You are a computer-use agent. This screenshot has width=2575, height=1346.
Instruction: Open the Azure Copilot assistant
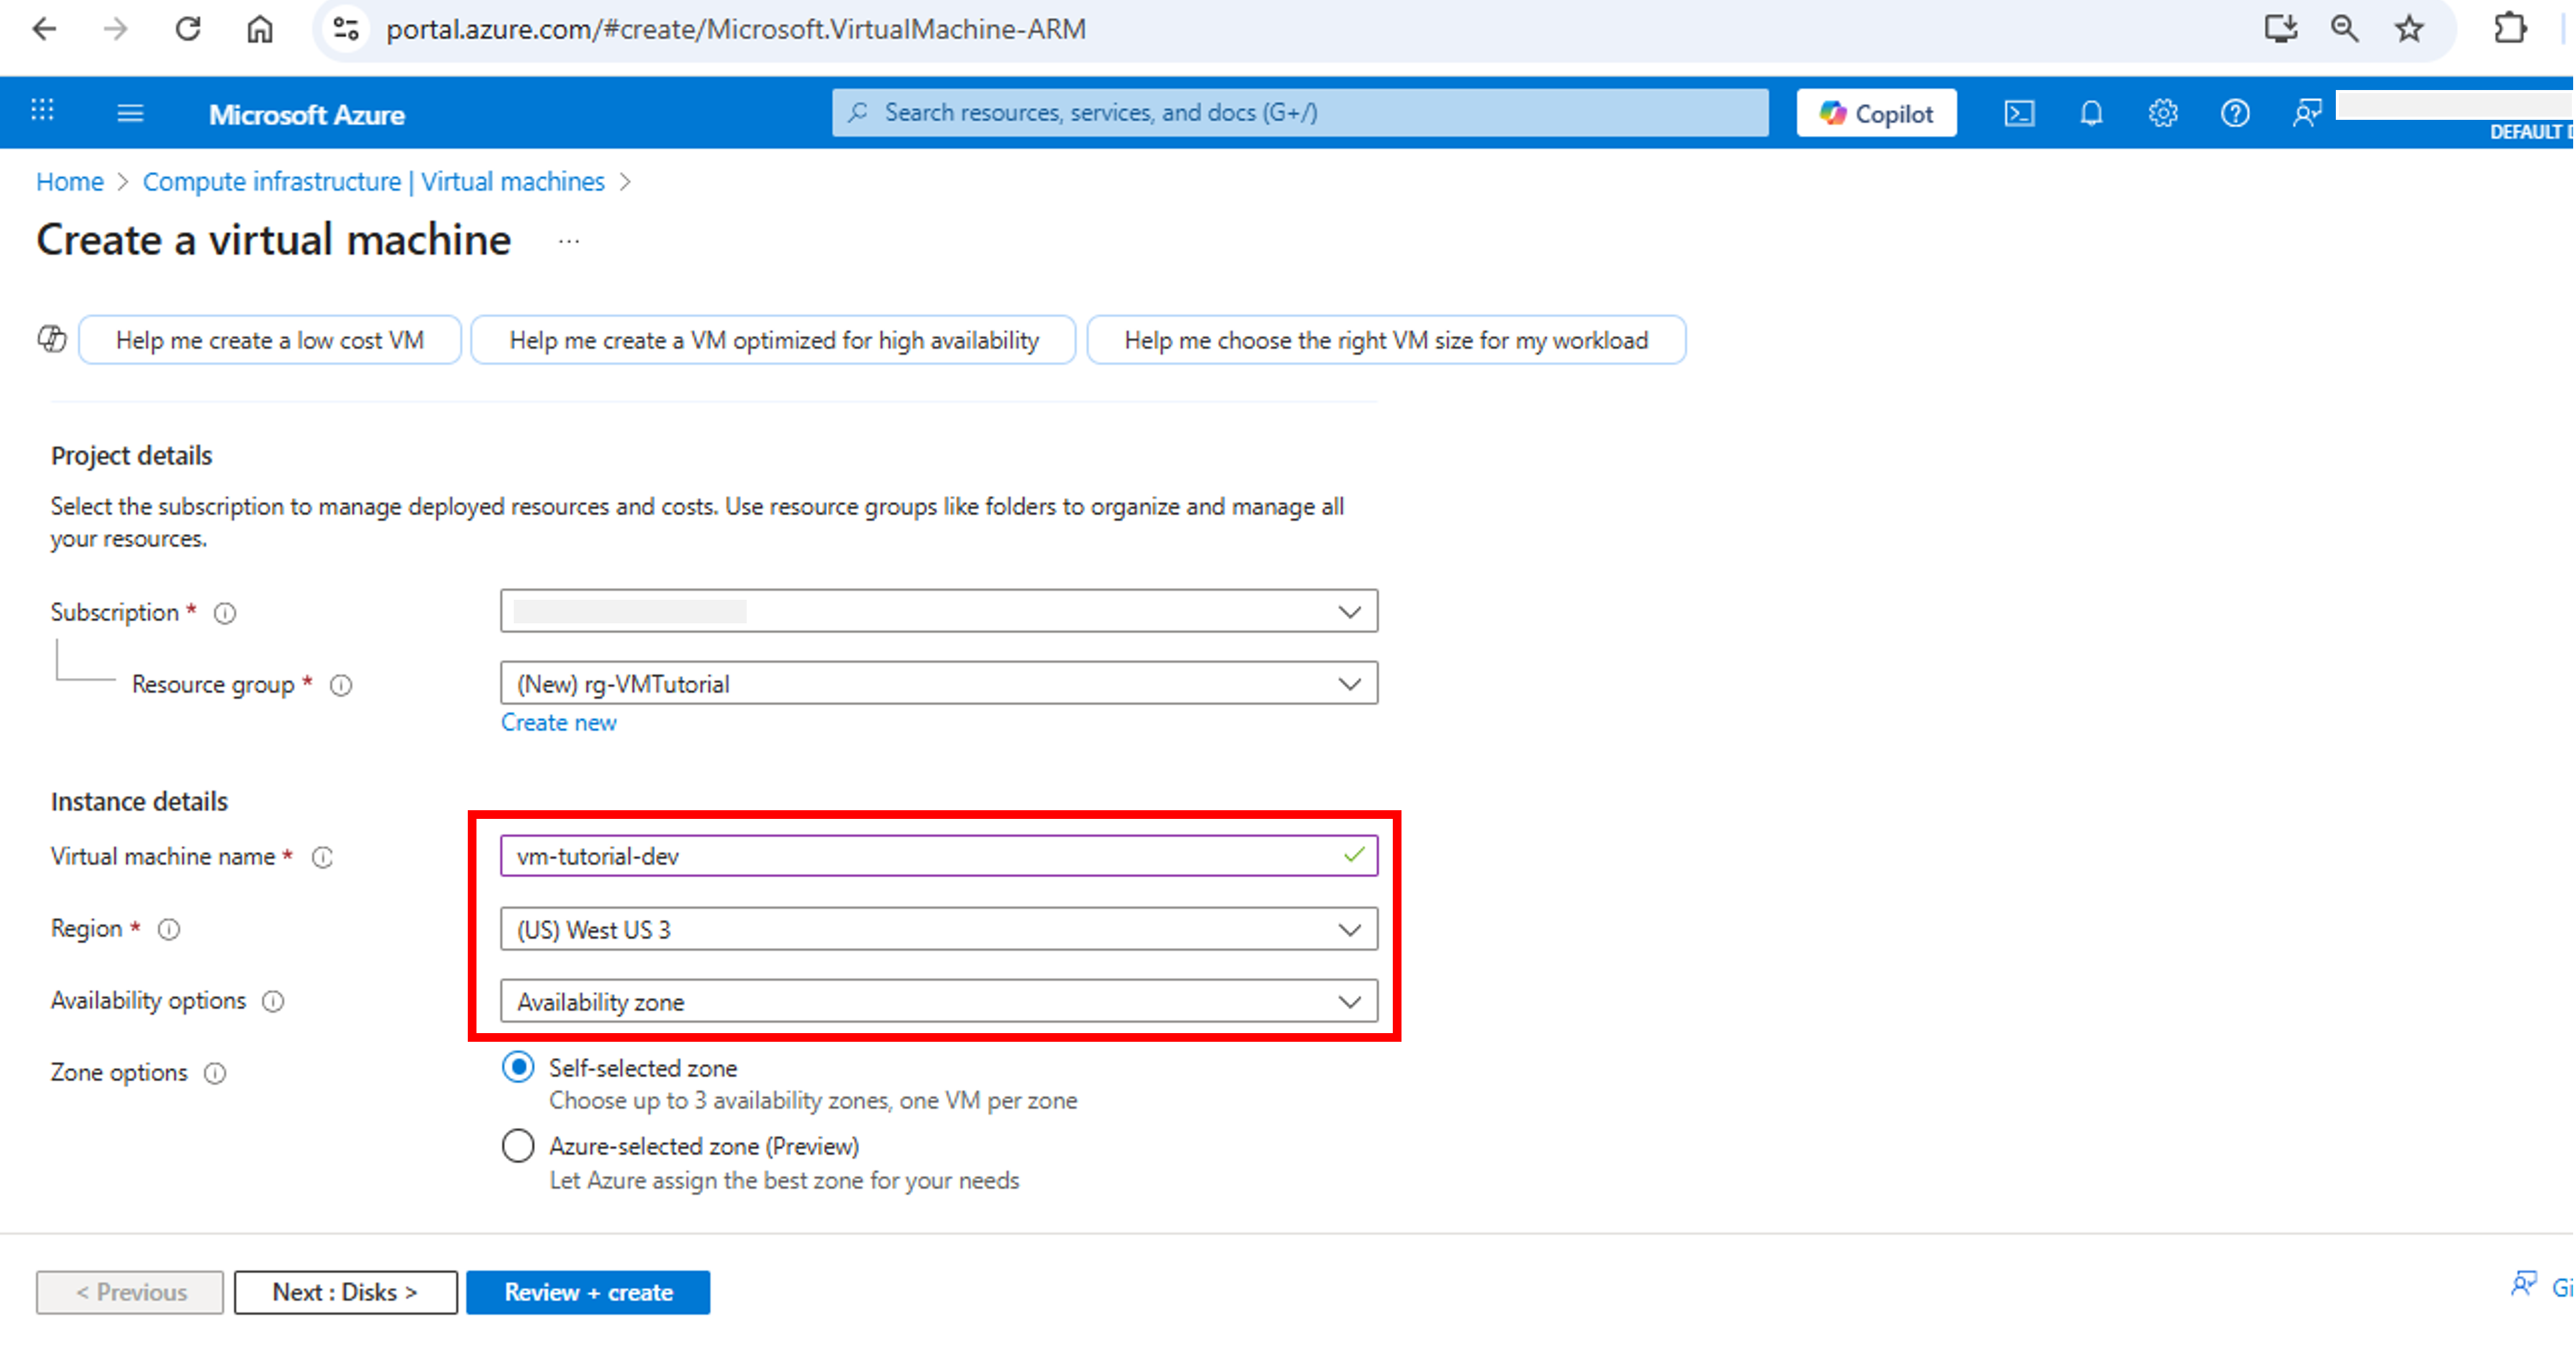point(1876,112)
